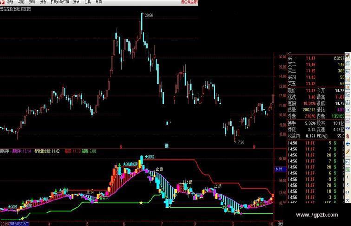Click the application logo icon in menu bar
Viewport: 351px width, 226px height.
coord(2,2)
